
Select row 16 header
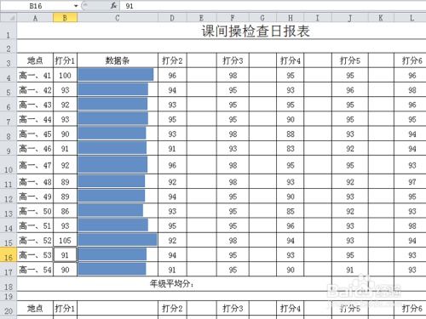click(x=9, y=254)
